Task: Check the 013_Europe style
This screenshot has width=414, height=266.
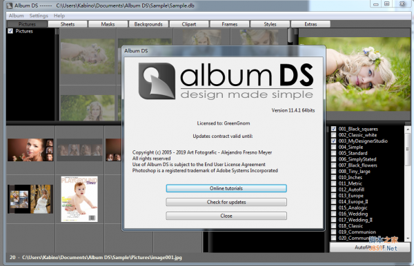Action: 334,196
